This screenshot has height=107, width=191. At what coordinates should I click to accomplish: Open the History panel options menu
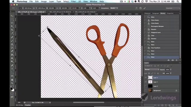180,13
